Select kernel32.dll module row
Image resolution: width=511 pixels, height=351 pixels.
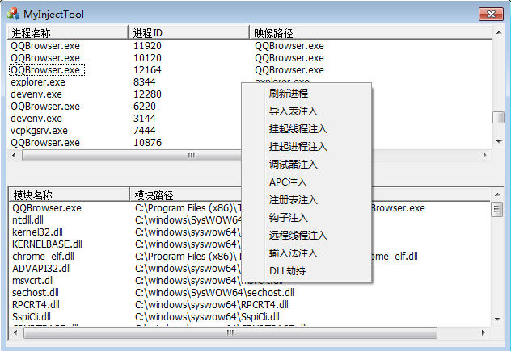pos(37,232)
